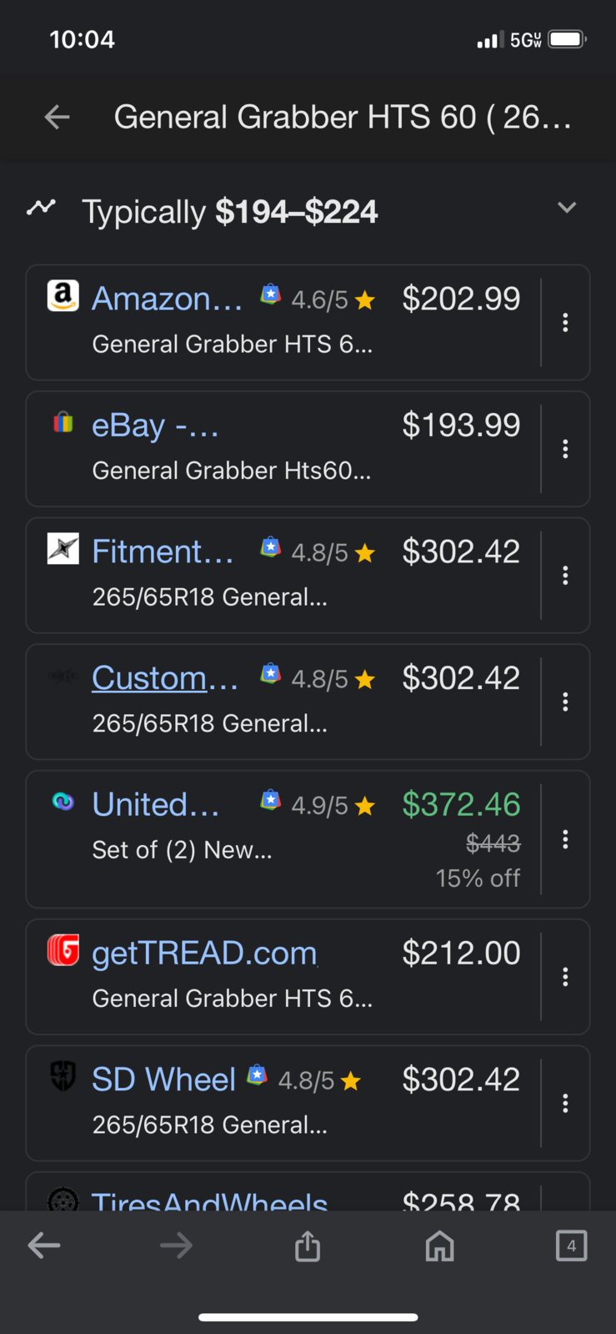Tap the eBay $193.99 price
Screen dimensions: 616x1334
tap(461, 425)
